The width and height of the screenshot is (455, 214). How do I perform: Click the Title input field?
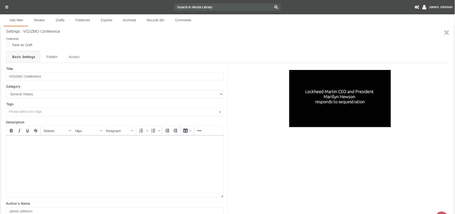(115, 76)
